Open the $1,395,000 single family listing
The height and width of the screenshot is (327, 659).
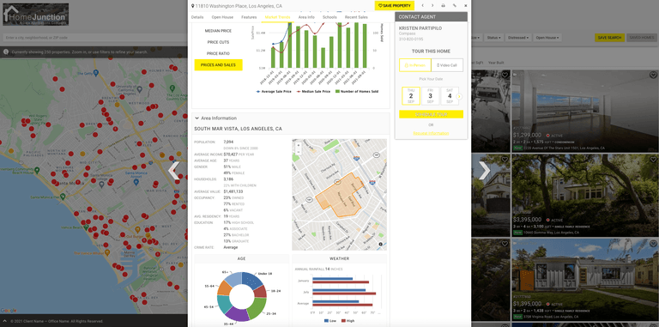tap(585, 280)
